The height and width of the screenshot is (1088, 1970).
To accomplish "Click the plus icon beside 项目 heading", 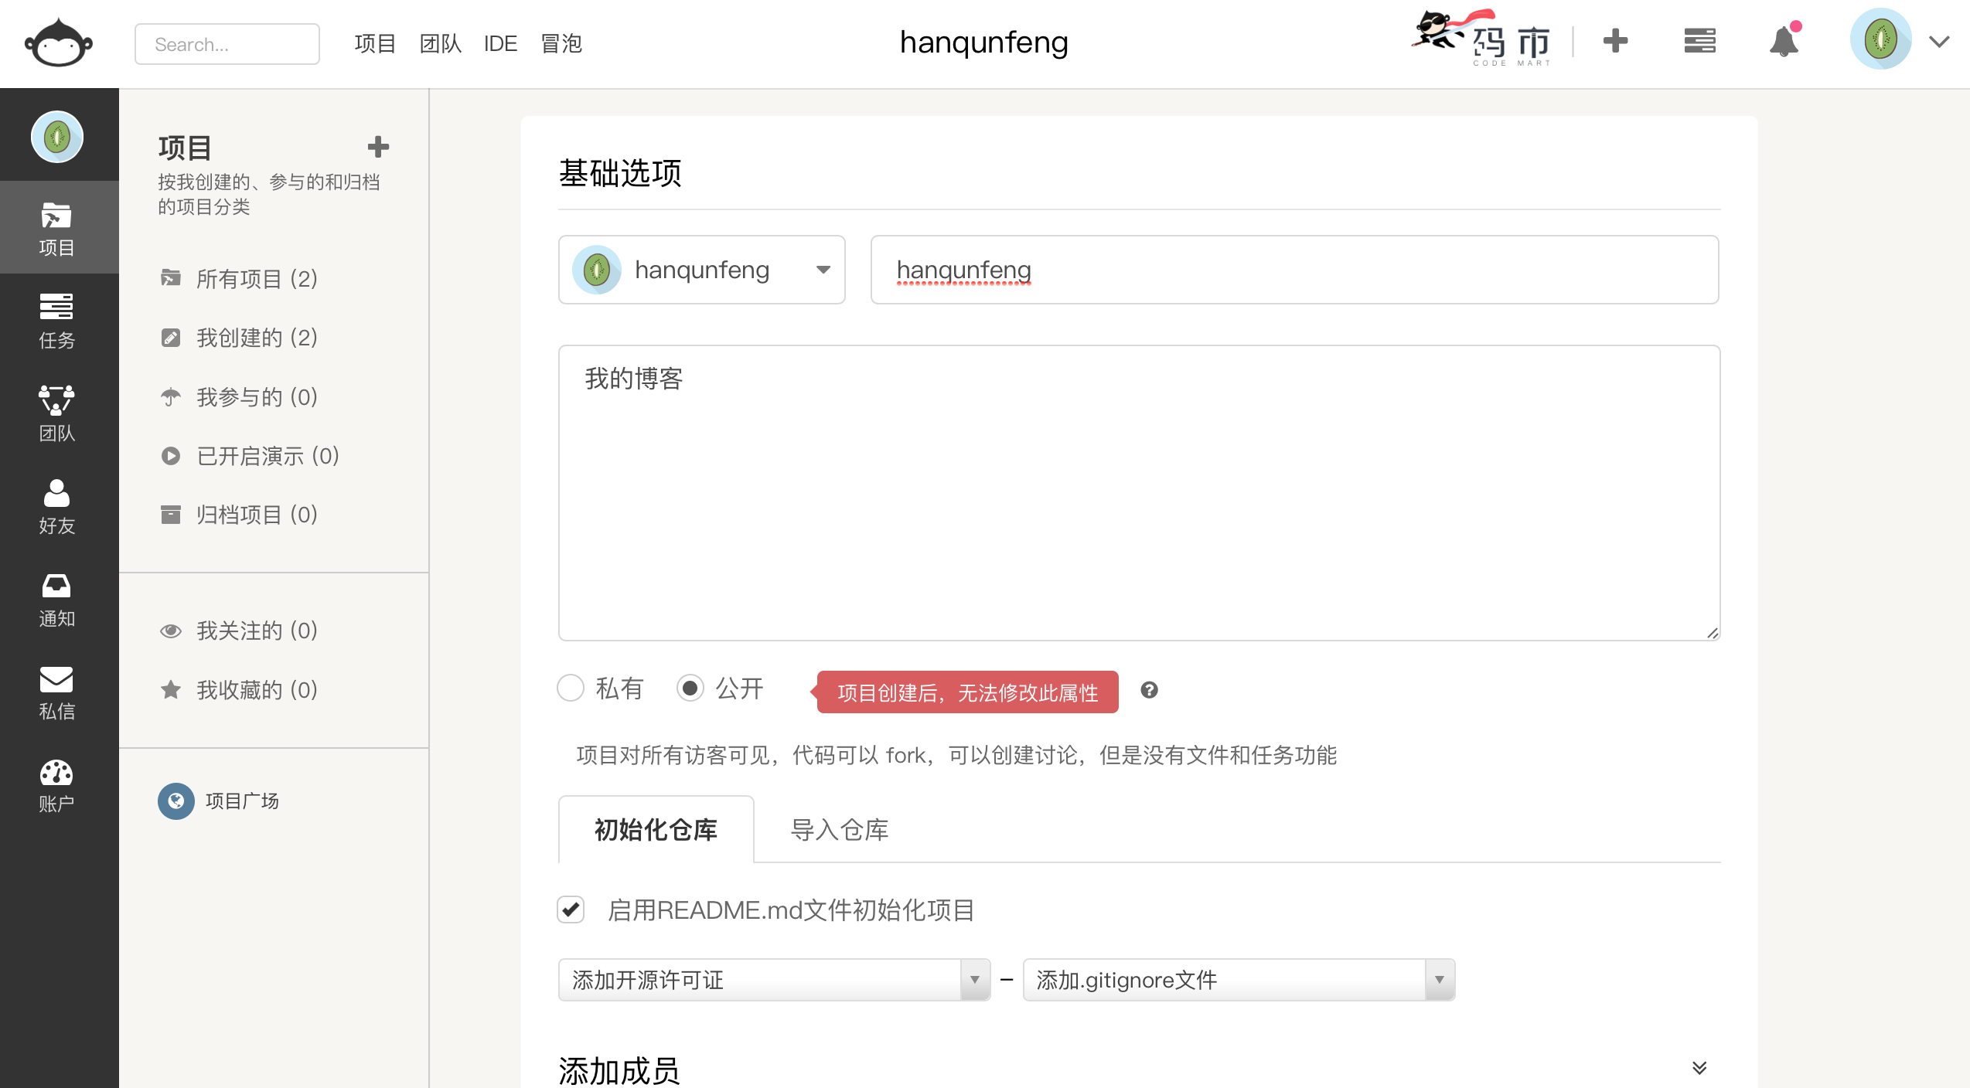I will coord(377,147).
